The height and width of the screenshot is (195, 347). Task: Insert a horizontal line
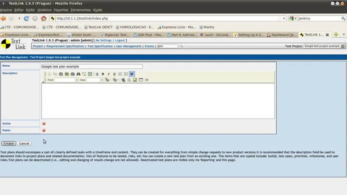(147, 80)
